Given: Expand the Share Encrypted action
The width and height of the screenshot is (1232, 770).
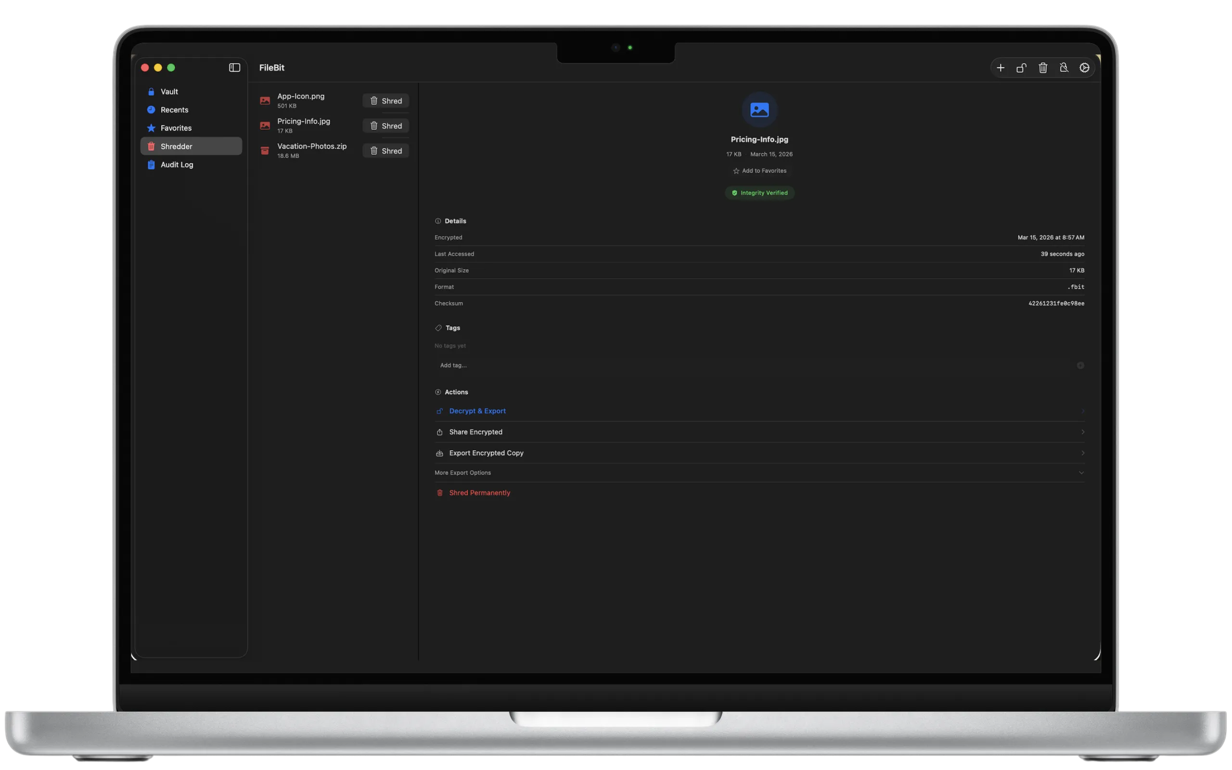Looking at the screenshot, I should pos(1082,431).
